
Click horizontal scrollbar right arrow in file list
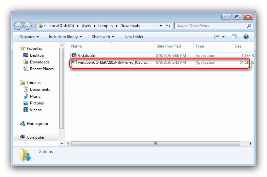coord(251,143)
